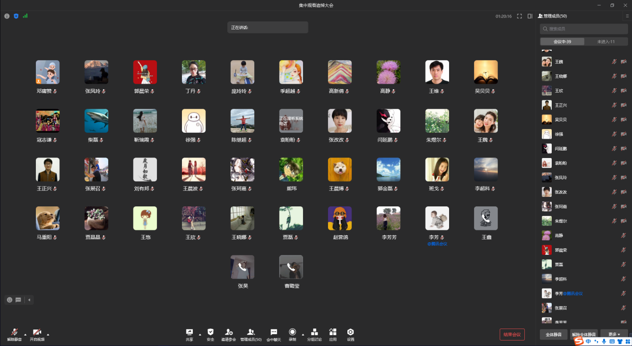Image resolution: width=632 pixels, height=346 pixels.
Task: Open the 会中聊天 chat icon
Action: [x=274, y=333]
